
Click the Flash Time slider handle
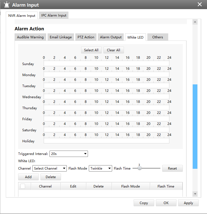click(x=140, y=168)
